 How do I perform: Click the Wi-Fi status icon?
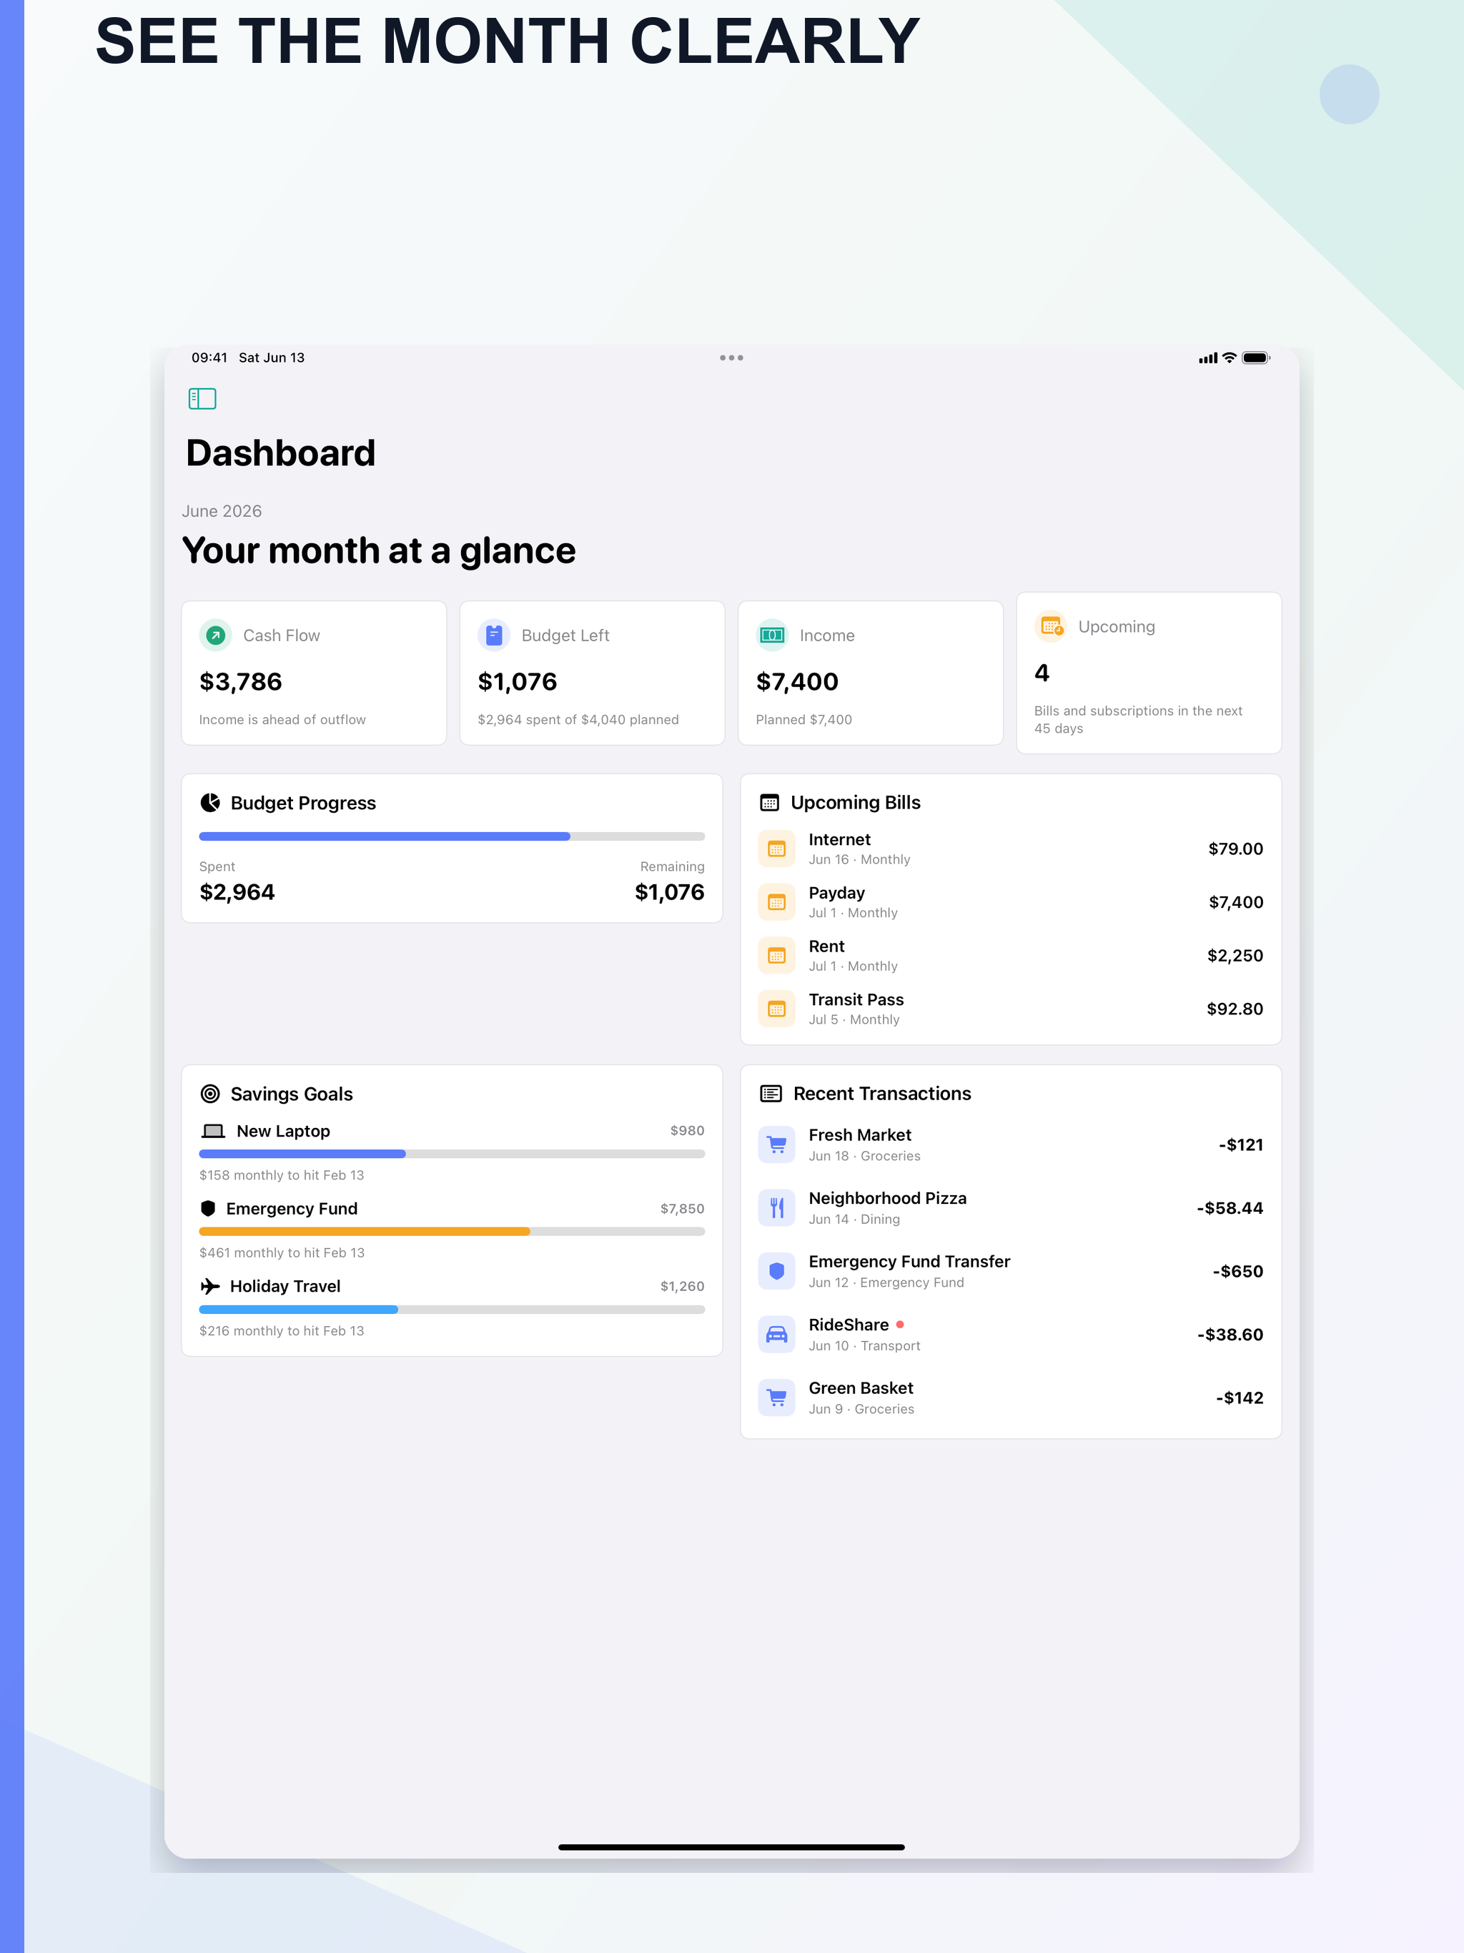pyautogui.click(x=1229, y=357)
